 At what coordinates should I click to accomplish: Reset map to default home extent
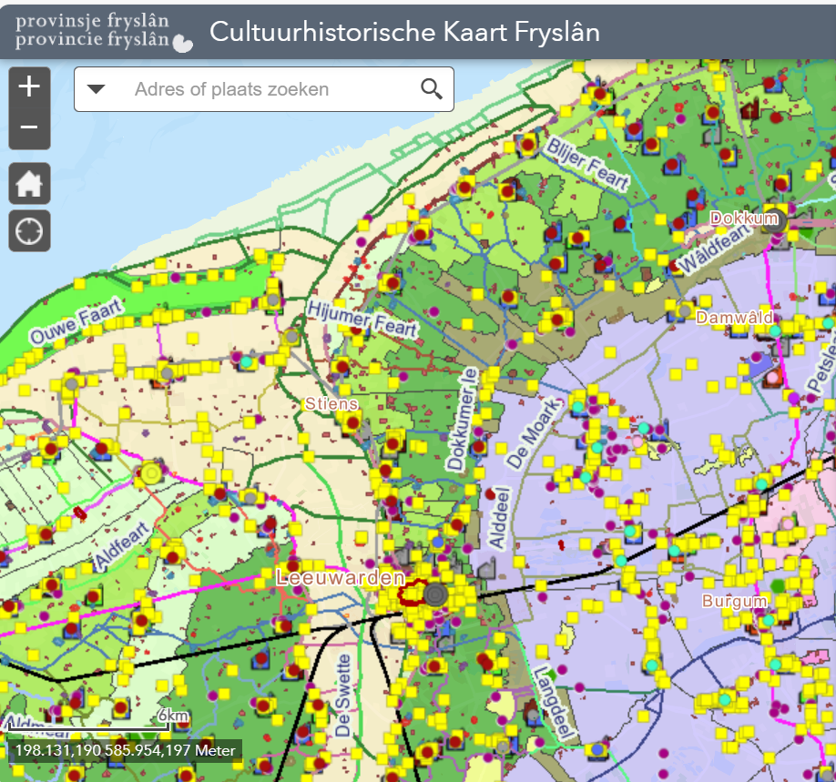click(x=29, y=184)
